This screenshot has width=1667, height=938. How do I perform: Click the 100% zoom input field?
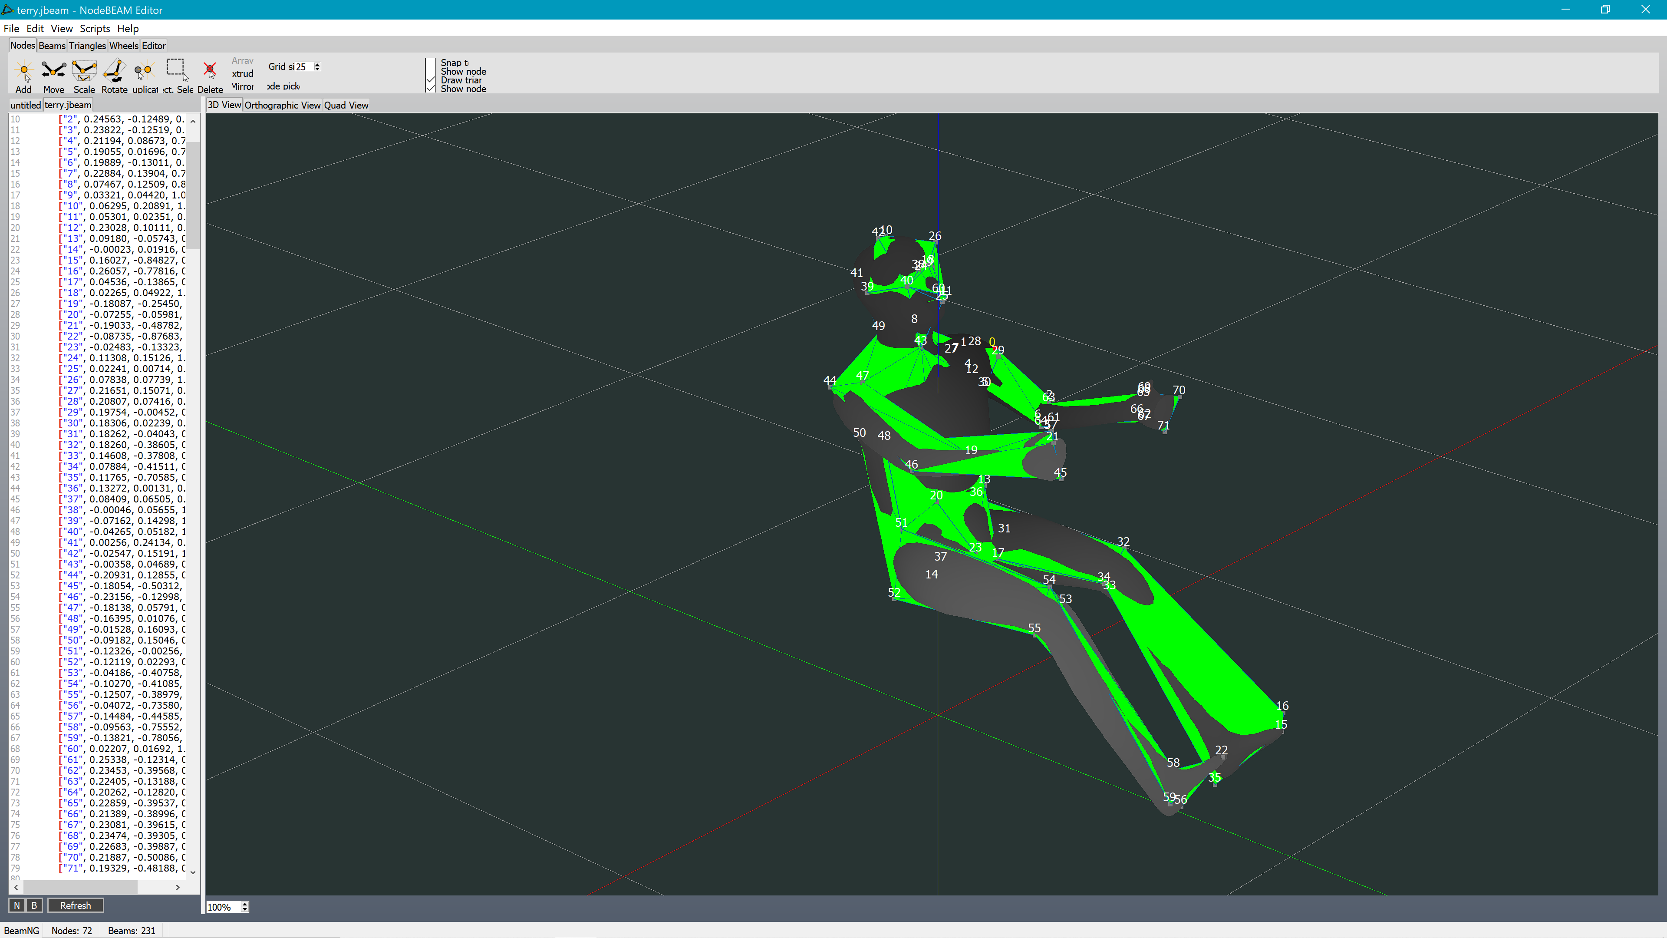point(223,907)
